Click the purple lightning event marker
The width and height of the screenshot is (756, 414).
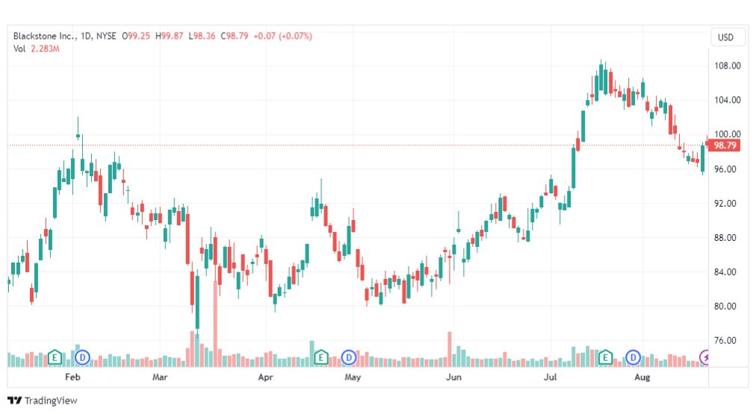(704, 357)
